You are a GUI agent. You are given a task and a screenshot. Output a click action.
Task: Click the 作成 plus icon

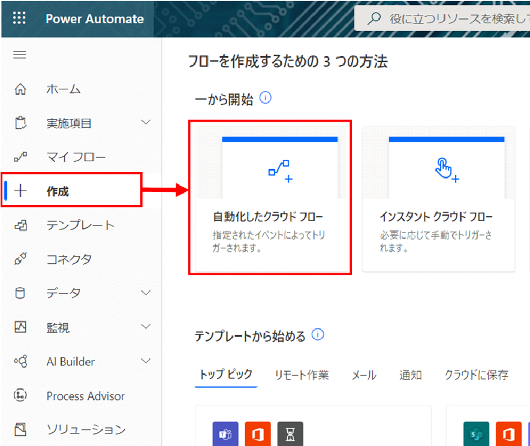(x=20, y=191)
